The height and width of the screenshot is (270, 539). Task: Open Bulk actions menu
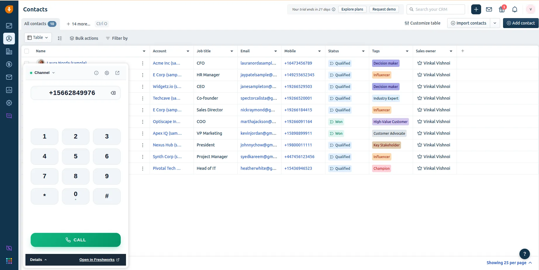pos(84,38)
